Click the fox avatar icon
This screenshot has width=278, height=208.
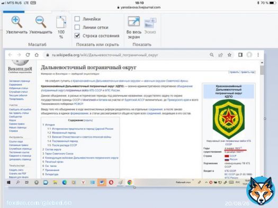261,191
